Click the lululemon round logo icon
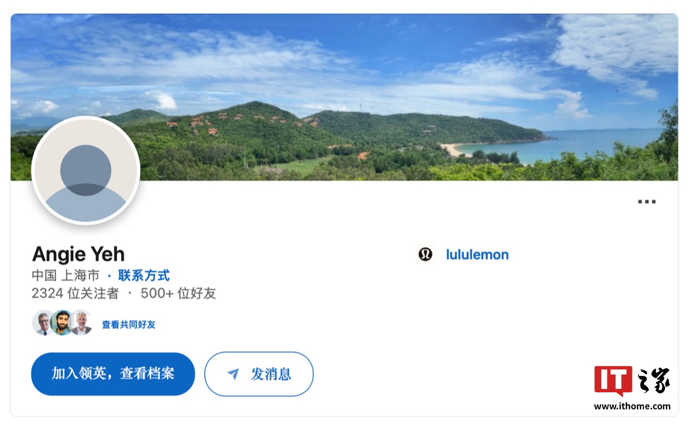 pos(425,254)
